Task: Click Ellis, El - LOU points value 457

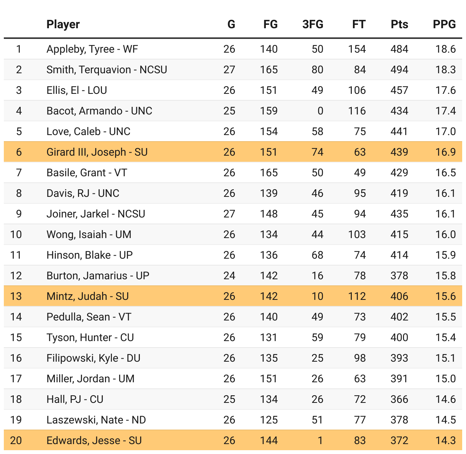Action: point(399,90)
